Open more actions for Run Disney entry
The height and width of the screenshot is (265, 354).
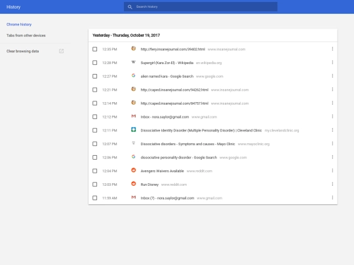pos(332,184)
